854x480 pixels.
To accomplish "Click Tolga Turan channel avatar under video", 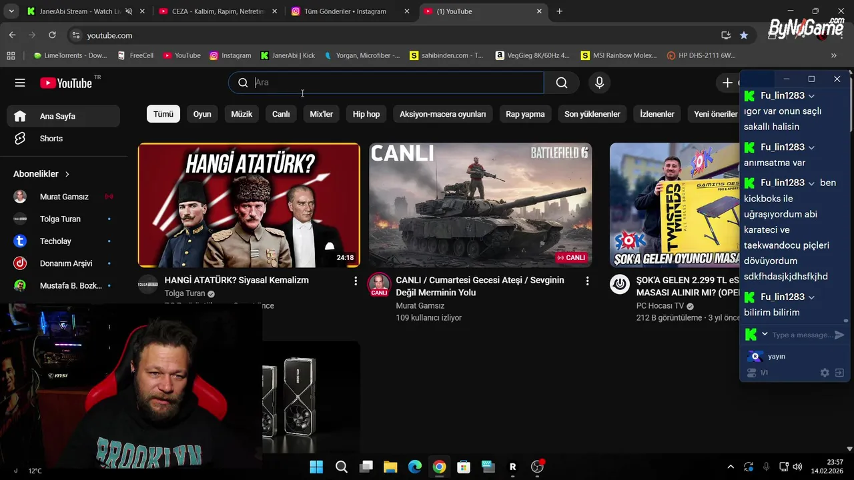I will (148, 285).
